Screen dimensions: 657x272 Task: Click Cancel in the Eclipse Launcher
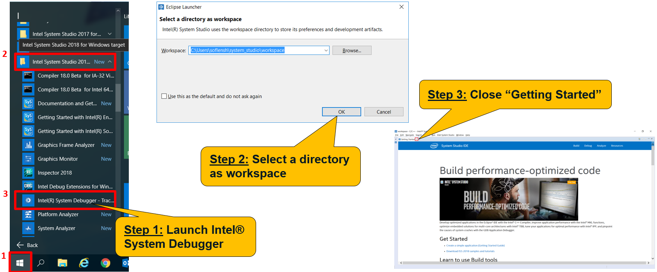(x=384, y=112)
